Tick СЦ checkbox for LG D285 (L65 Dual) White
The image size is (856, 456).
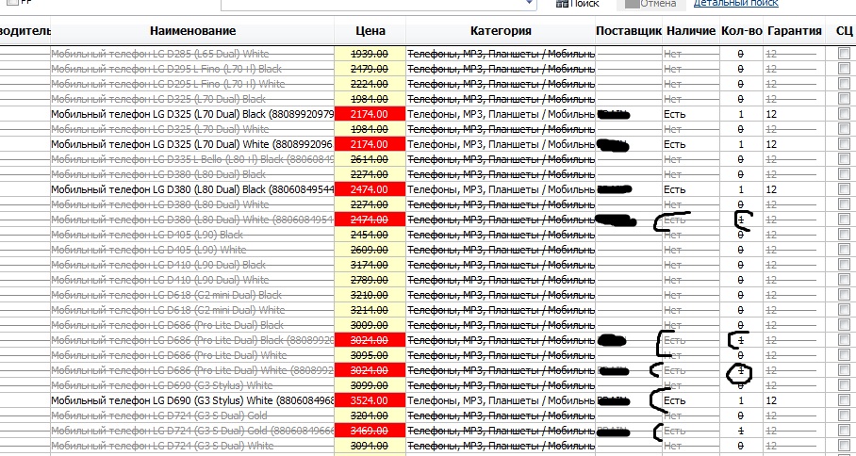click(844, 54)
